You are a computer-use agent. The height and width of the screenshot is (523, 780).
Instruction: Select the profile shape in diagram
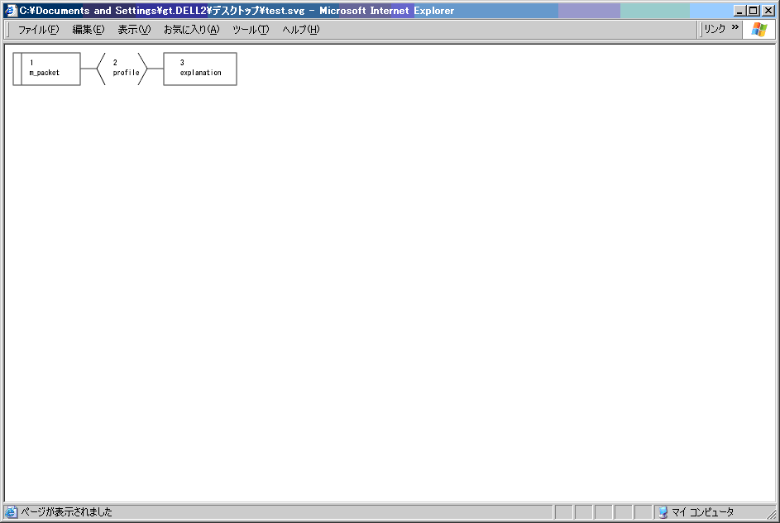pos(122,69)
